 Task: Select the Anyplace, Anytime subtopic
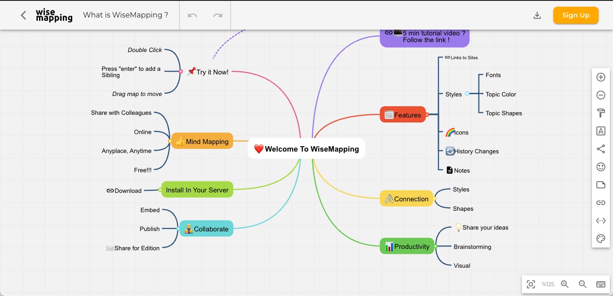click(127, 151)
